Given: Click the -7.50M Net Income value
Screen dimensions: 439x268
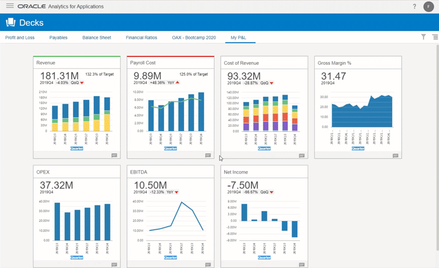Looking at the screenshot, I should 243,185.
